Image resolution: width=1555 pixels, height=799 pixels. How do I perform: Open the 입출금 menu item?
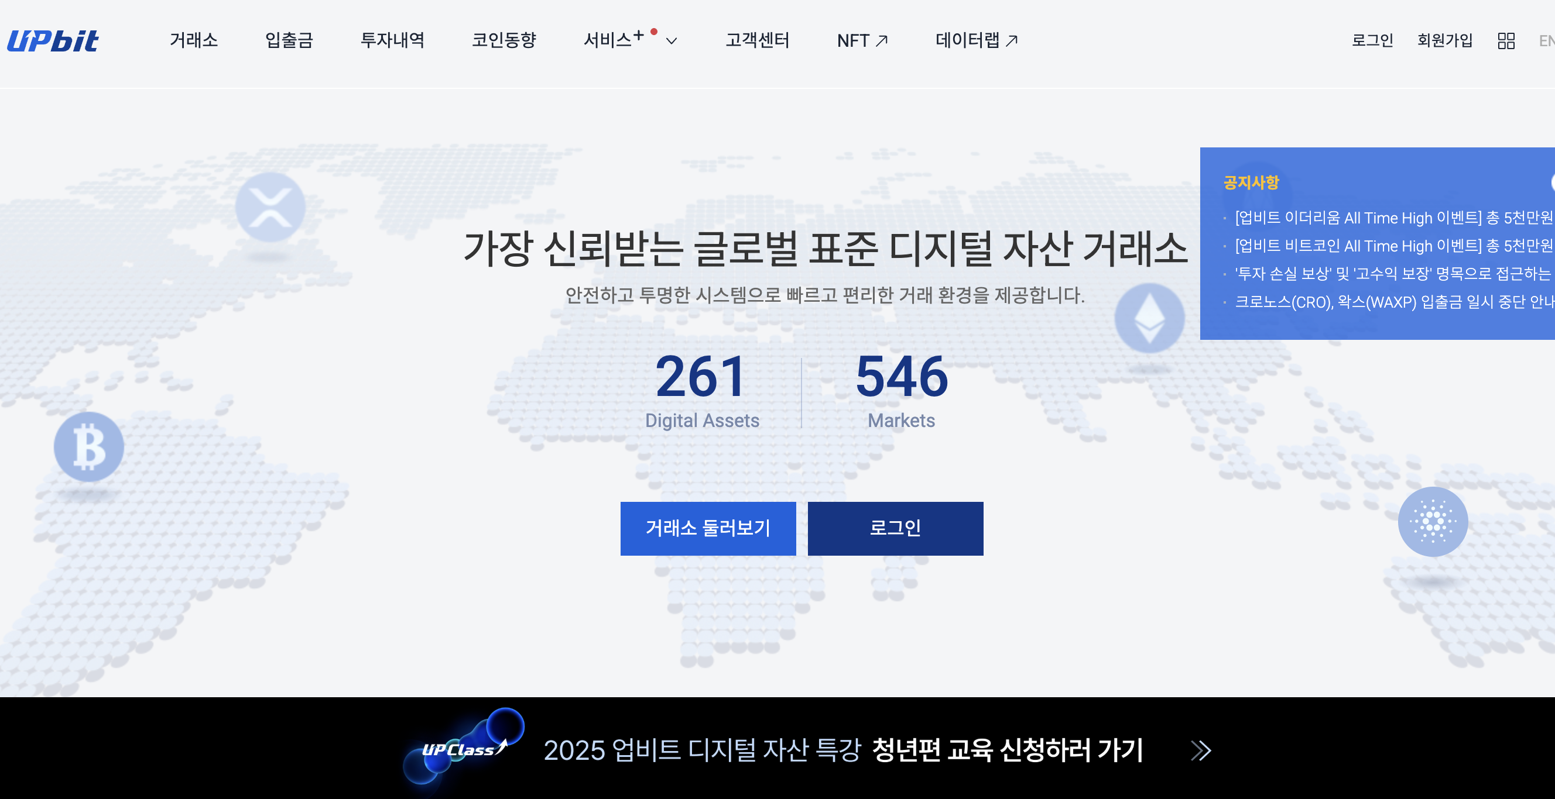click(x=289, y=41)
